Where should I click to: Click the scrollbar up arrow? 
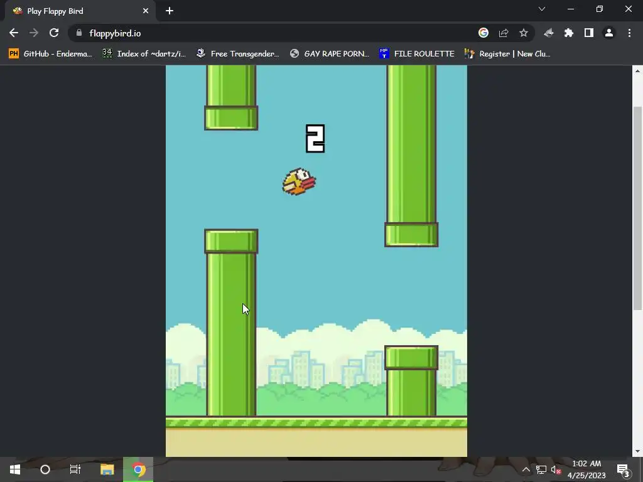point(637,70)
